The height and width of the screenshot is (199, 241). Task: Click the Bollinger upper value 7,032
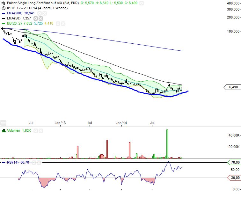point(28,23)
